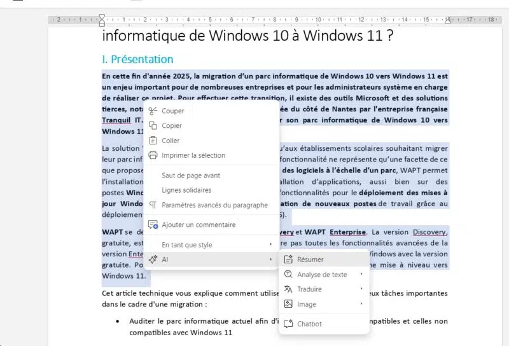The height and width of the screenshot is (346, 509).
Task: Click the comment bubble icon
Action: tap(153, 225)
